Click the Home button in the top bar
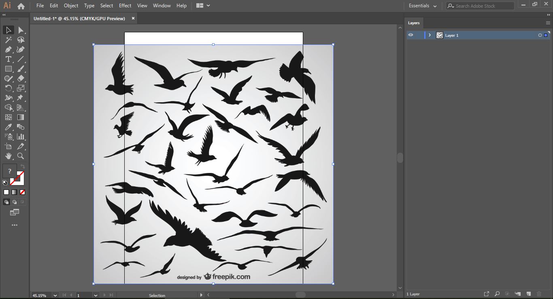The width and height of the screenshot is (553, 299). tap(21, 6)
